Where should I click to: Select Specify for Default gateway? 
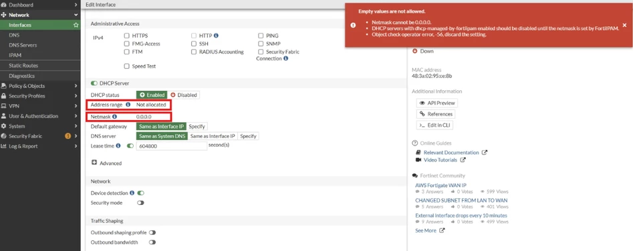(197, 127)
